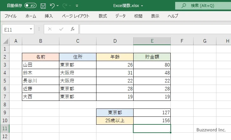Select the cell containing 大西
Image resolution: width=231 pixels, height=140 pixels.
click(x=41, y=97)
